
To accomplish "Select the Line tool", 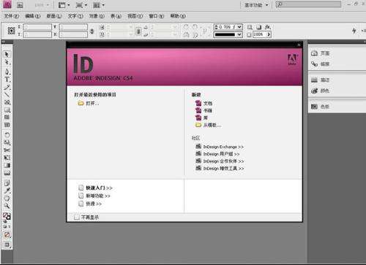I will pos(7,94).
